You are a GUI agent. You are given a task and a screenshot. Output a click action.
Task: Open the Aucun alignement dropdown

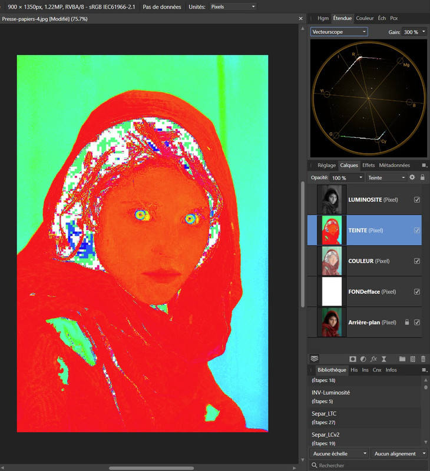[x=399, y=453]
